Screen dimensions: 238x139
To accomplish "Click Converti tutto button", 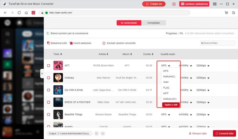I will 225,133.
